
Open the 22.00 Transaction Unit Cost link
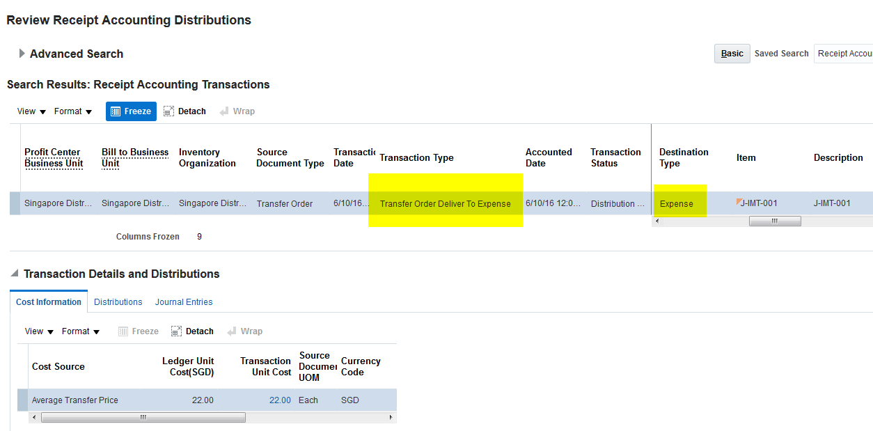pos(280,400)
